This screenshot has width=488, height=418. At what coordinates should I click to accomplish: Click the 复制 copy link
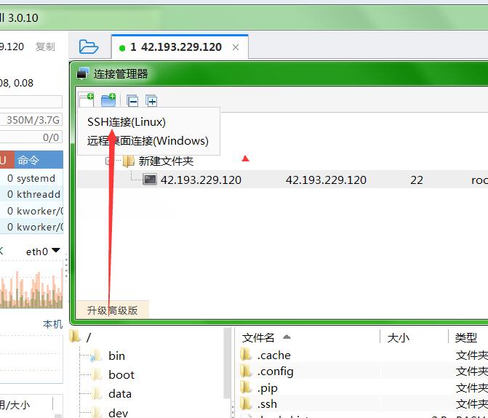point(45,47)
